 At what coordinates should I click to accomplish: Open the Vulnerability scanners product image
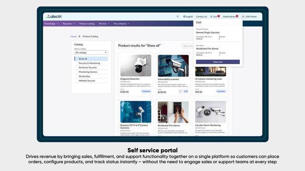tap(173, 66)
